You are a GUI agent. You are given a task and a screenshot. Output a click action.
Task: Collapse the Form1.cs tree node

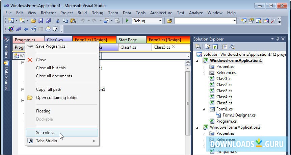[x=204, y=109]
